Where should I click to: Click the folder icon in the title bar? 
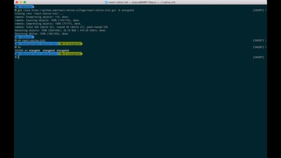click(x=106, y=2)
